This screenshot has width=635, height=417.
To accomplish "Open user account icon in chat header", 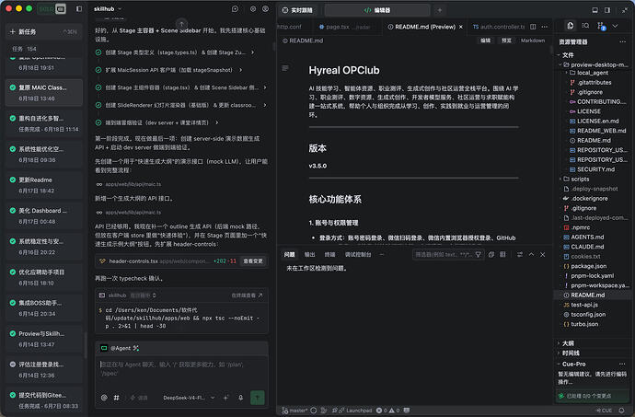I will [x=265, y=8].
